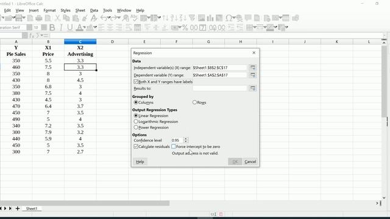The width and height of the screenshot is (390, 219).
Task: Click the Function Wizard fx icon
Action: [31, 35]
